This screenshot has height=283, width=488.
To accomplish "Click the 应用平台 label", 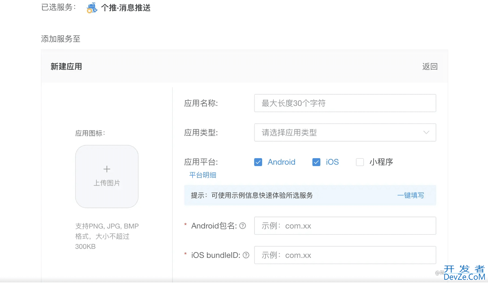I will 201,162.
